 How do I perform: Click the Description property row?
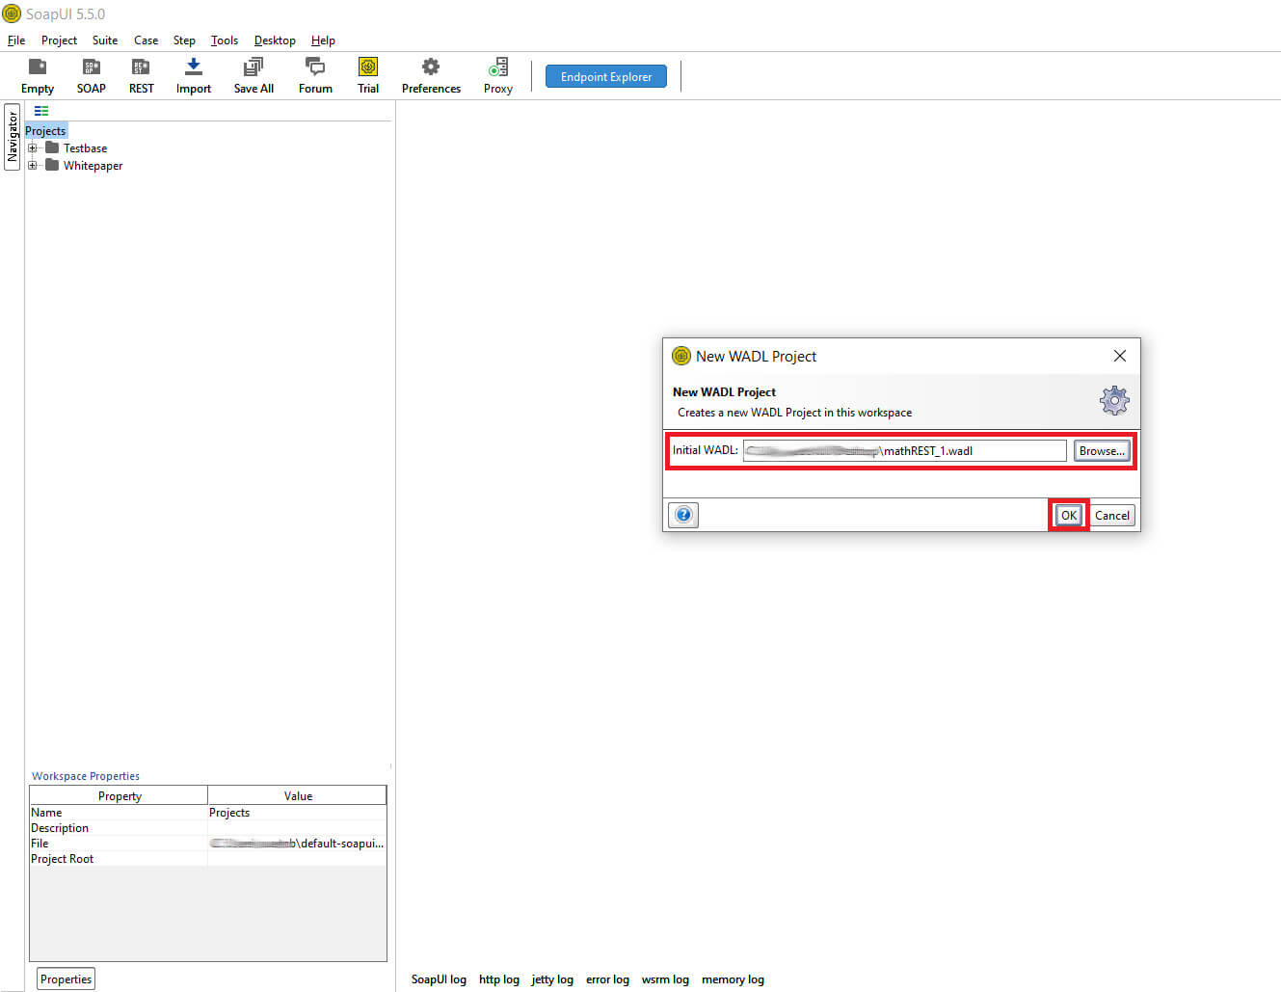click(208, 827)
